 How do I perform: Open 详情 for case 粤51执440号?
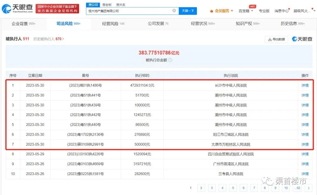tap(305, 125)
